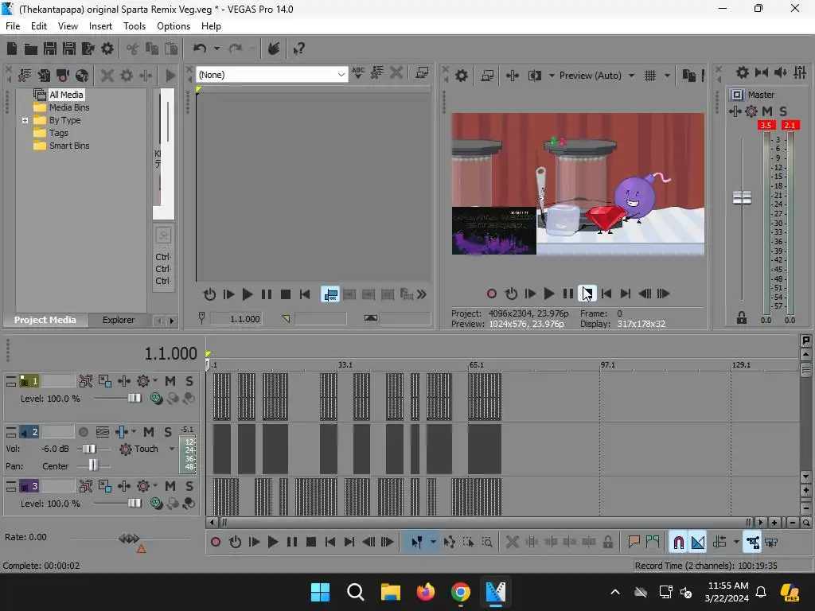
Task: Mute video track 1
Action: [170, 381]
